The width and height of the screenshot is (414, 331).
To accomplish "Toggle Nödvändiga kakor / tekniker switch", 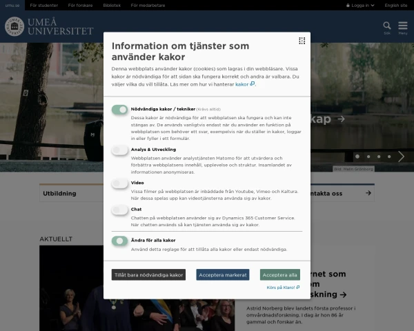I will [x=119, y=109].
